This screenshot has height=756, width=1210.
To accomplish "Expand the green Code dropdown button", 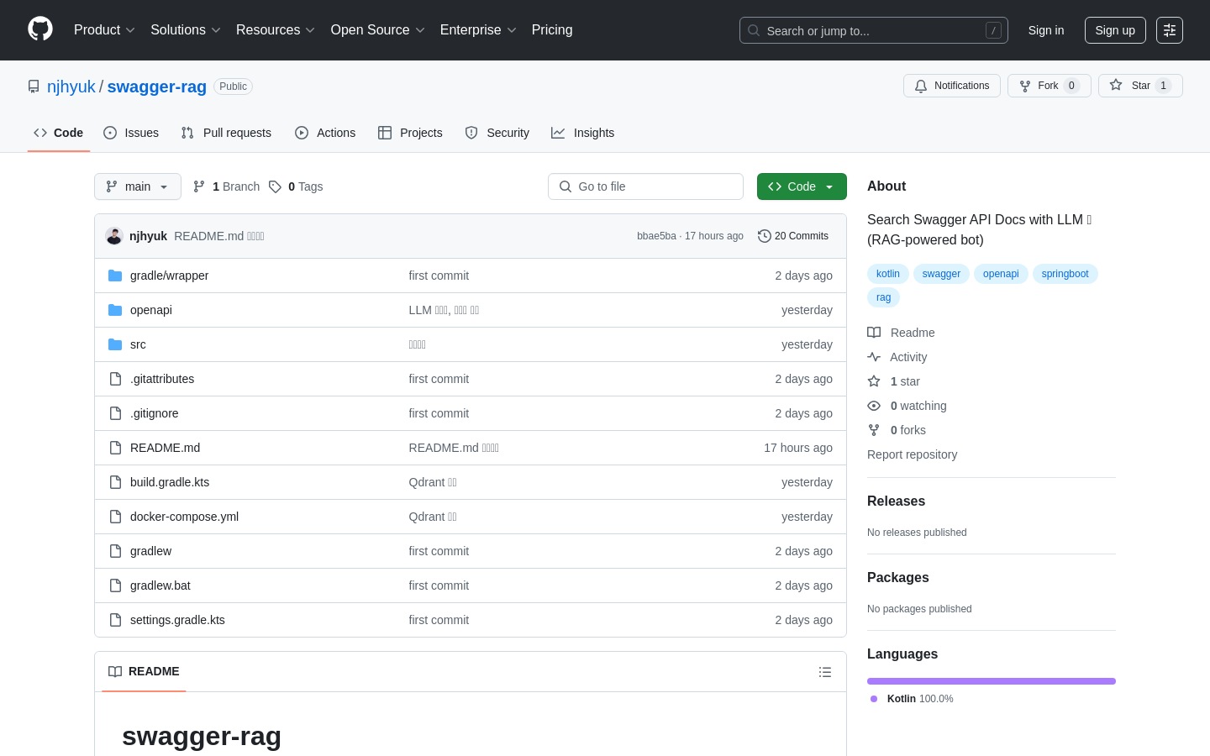I will 802,186.
